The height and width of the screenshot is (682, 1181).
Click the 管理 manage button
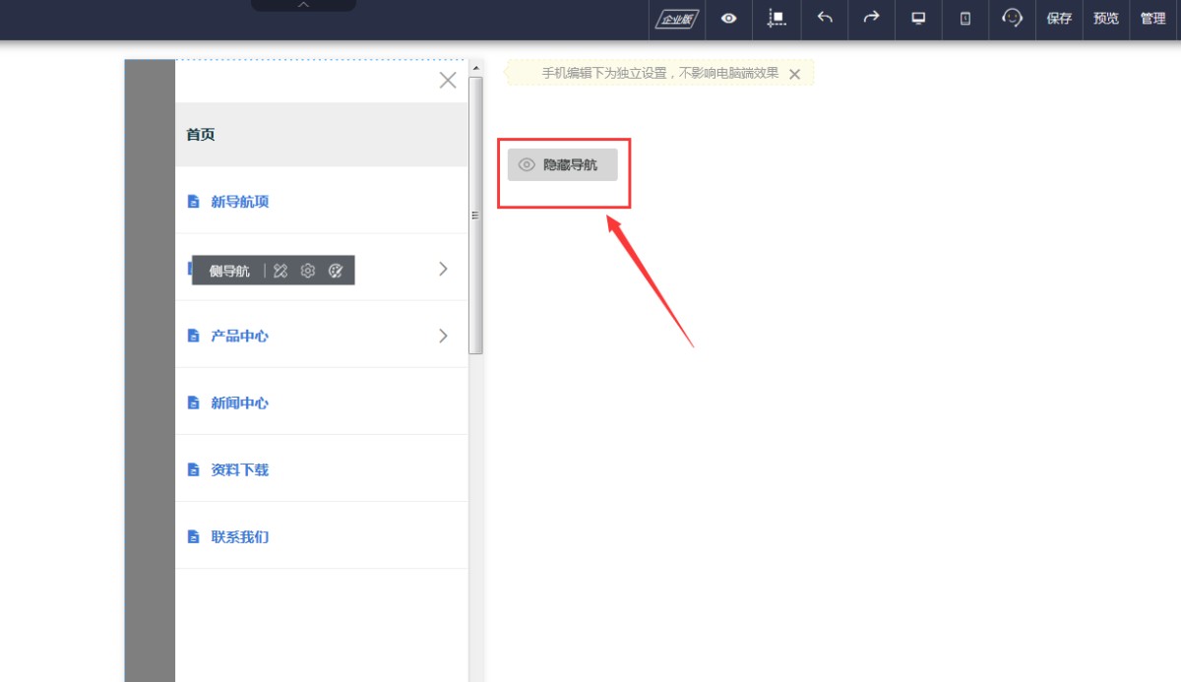(x=1152, y=19)
